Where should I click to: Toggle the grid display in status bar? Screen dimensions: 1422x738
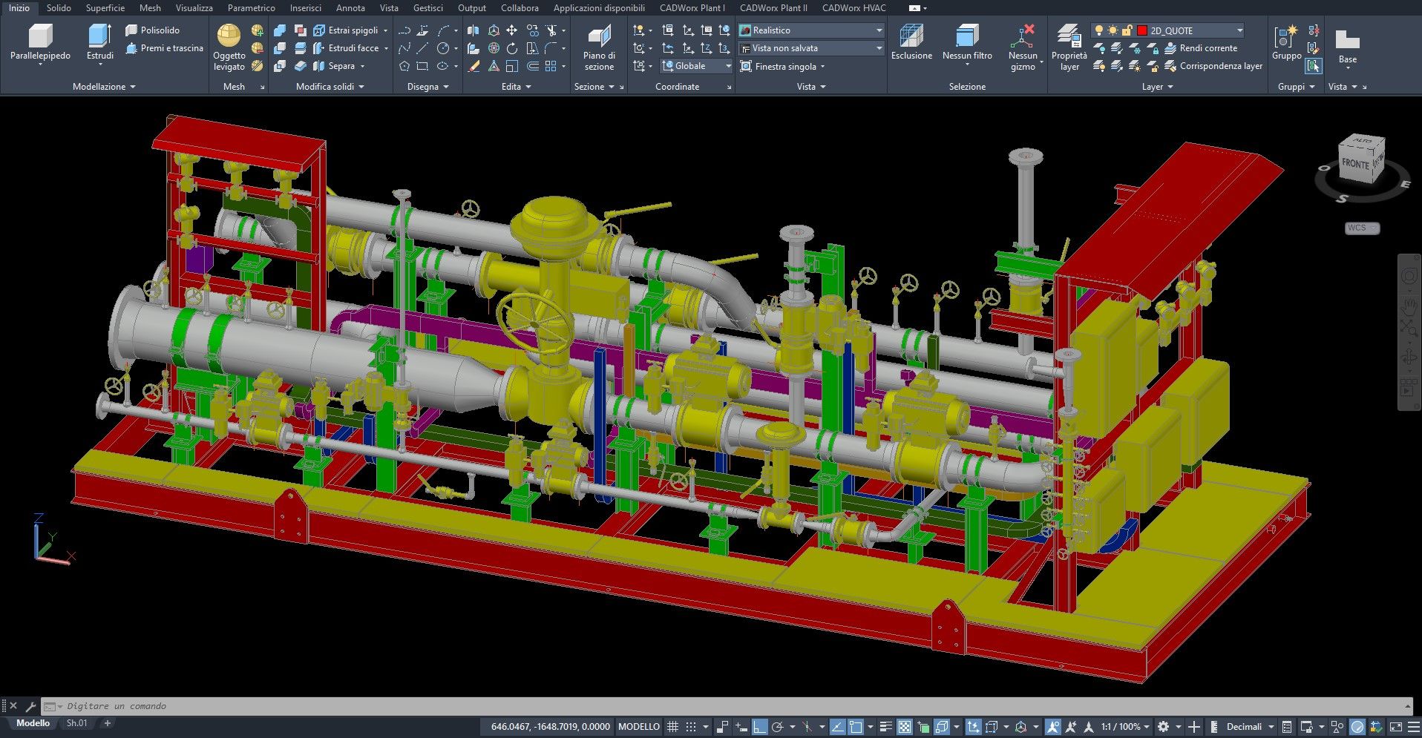[672, 727]
